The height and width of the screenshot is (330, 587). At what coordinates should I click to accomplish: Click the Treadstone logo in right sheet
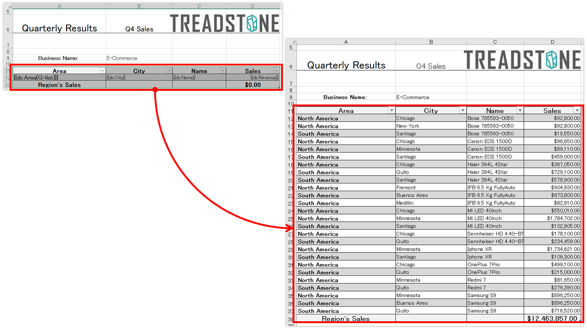(522, 60)
